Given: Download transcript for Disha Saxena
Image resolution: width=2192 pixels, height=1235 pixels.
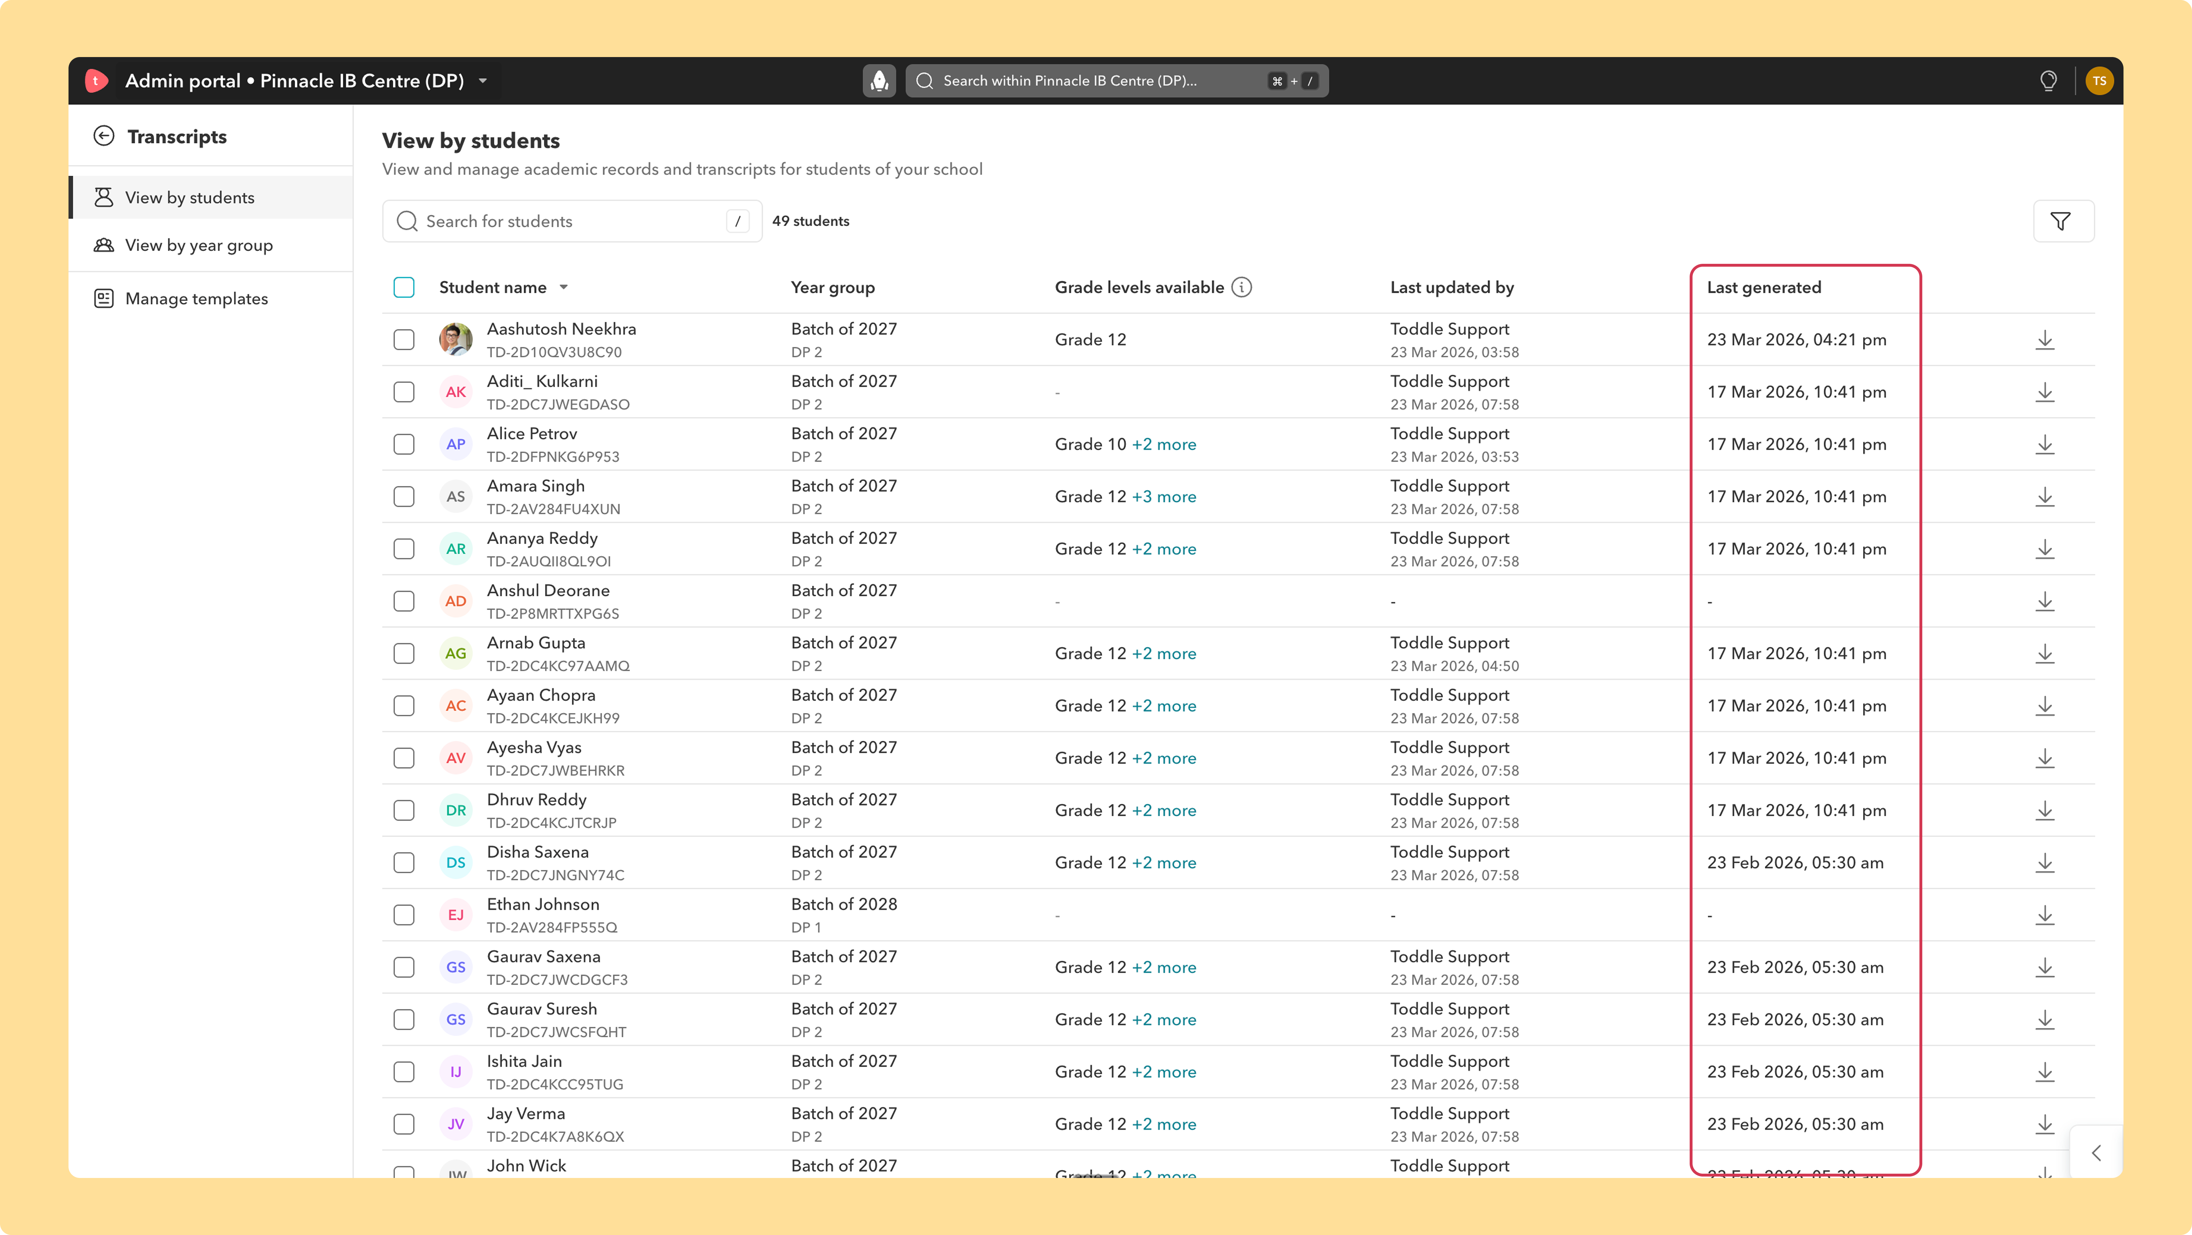Looking at the screenshot, I should pos(2045,862).
